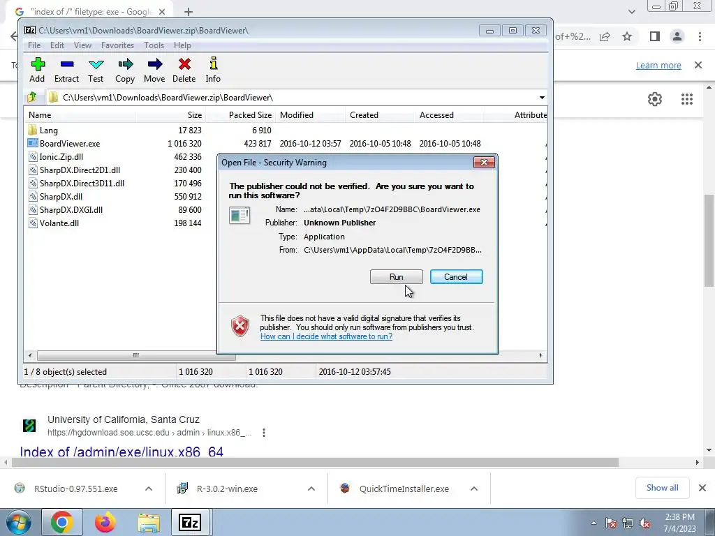
Task: Click Run in the security warning
Action: [x=397, y=276]
